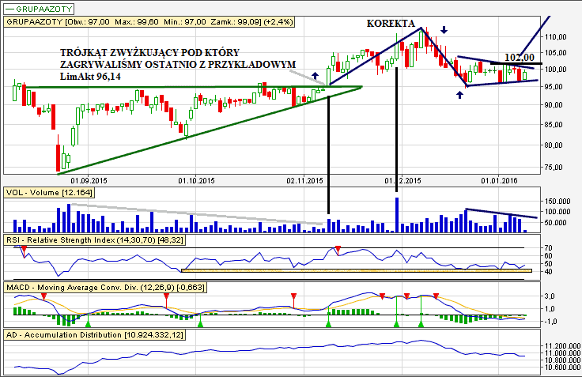Image resolution: width=582 pixels, height=377 pixels.
Task: Click the blue down arrow near KOREKTA peak
Action: pyautogui.click(x=444, y=30)
